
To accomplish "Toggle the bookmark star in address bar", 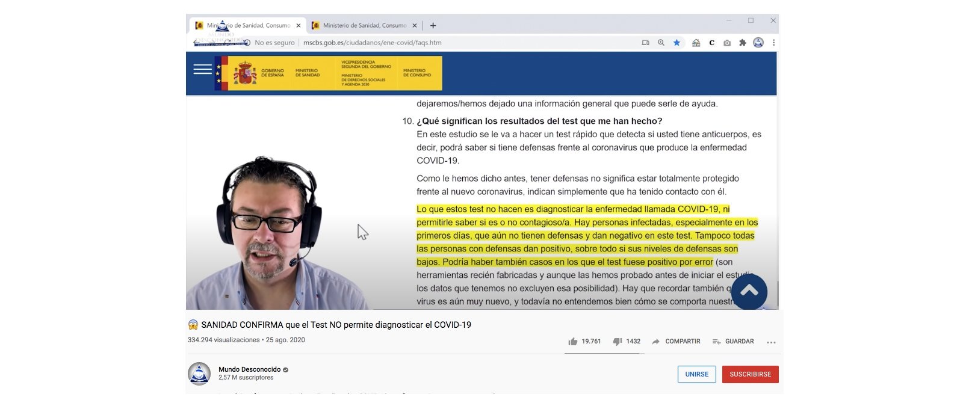I will coord(677,43).
